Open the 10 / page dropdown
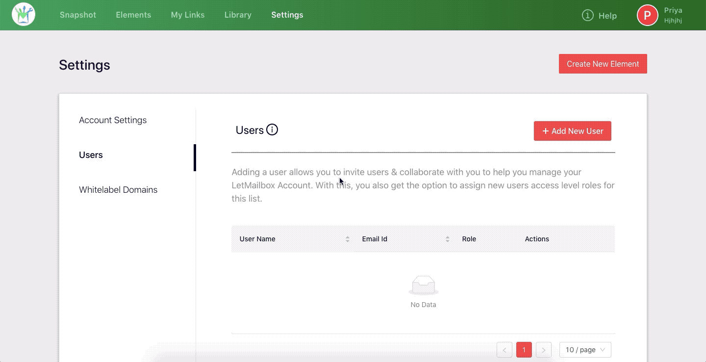 pos(585,350)
